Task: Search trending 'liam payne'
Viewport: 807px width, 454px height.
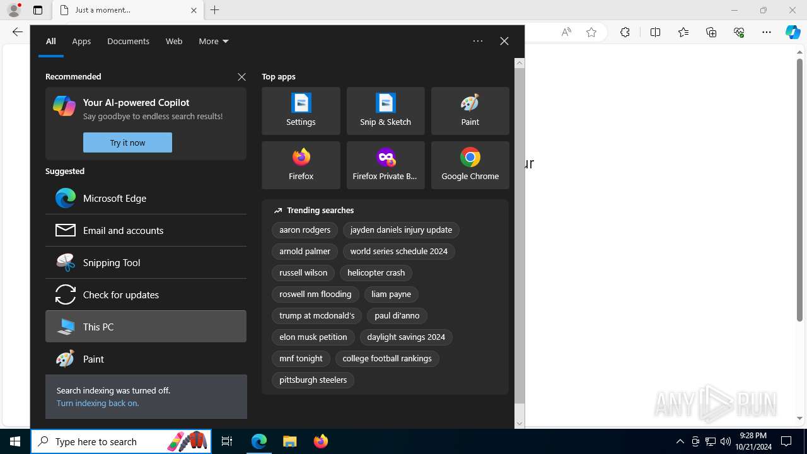Action: pyautogui.click(x=391, y=294)
